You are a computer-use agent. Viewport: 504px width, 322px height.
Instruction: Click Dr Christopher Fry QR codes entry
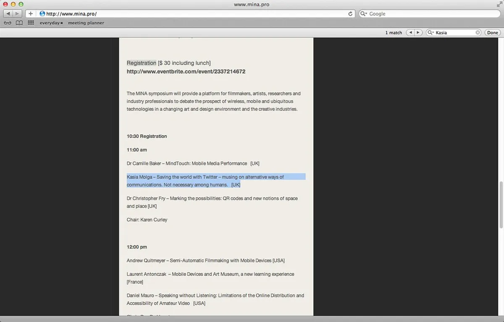[212, 202]
